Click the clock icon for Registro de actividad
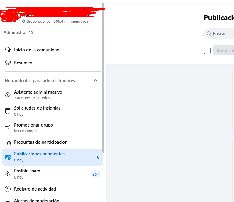Screen dimensions: 234x202 click(8, 189)
